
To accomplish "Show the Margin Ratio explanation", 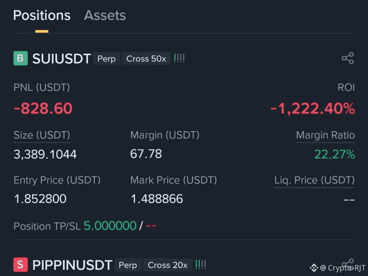I will pyautogui.click(x=325, y=136).
